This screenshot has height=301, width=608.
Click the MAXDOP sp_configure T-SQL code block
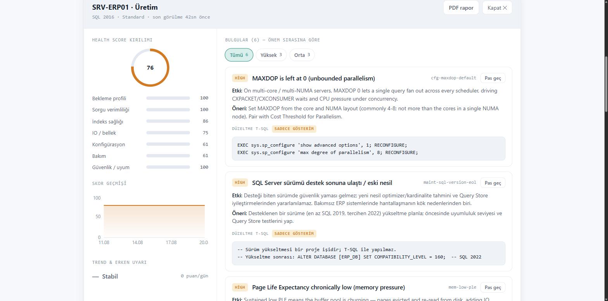(368, 149)
